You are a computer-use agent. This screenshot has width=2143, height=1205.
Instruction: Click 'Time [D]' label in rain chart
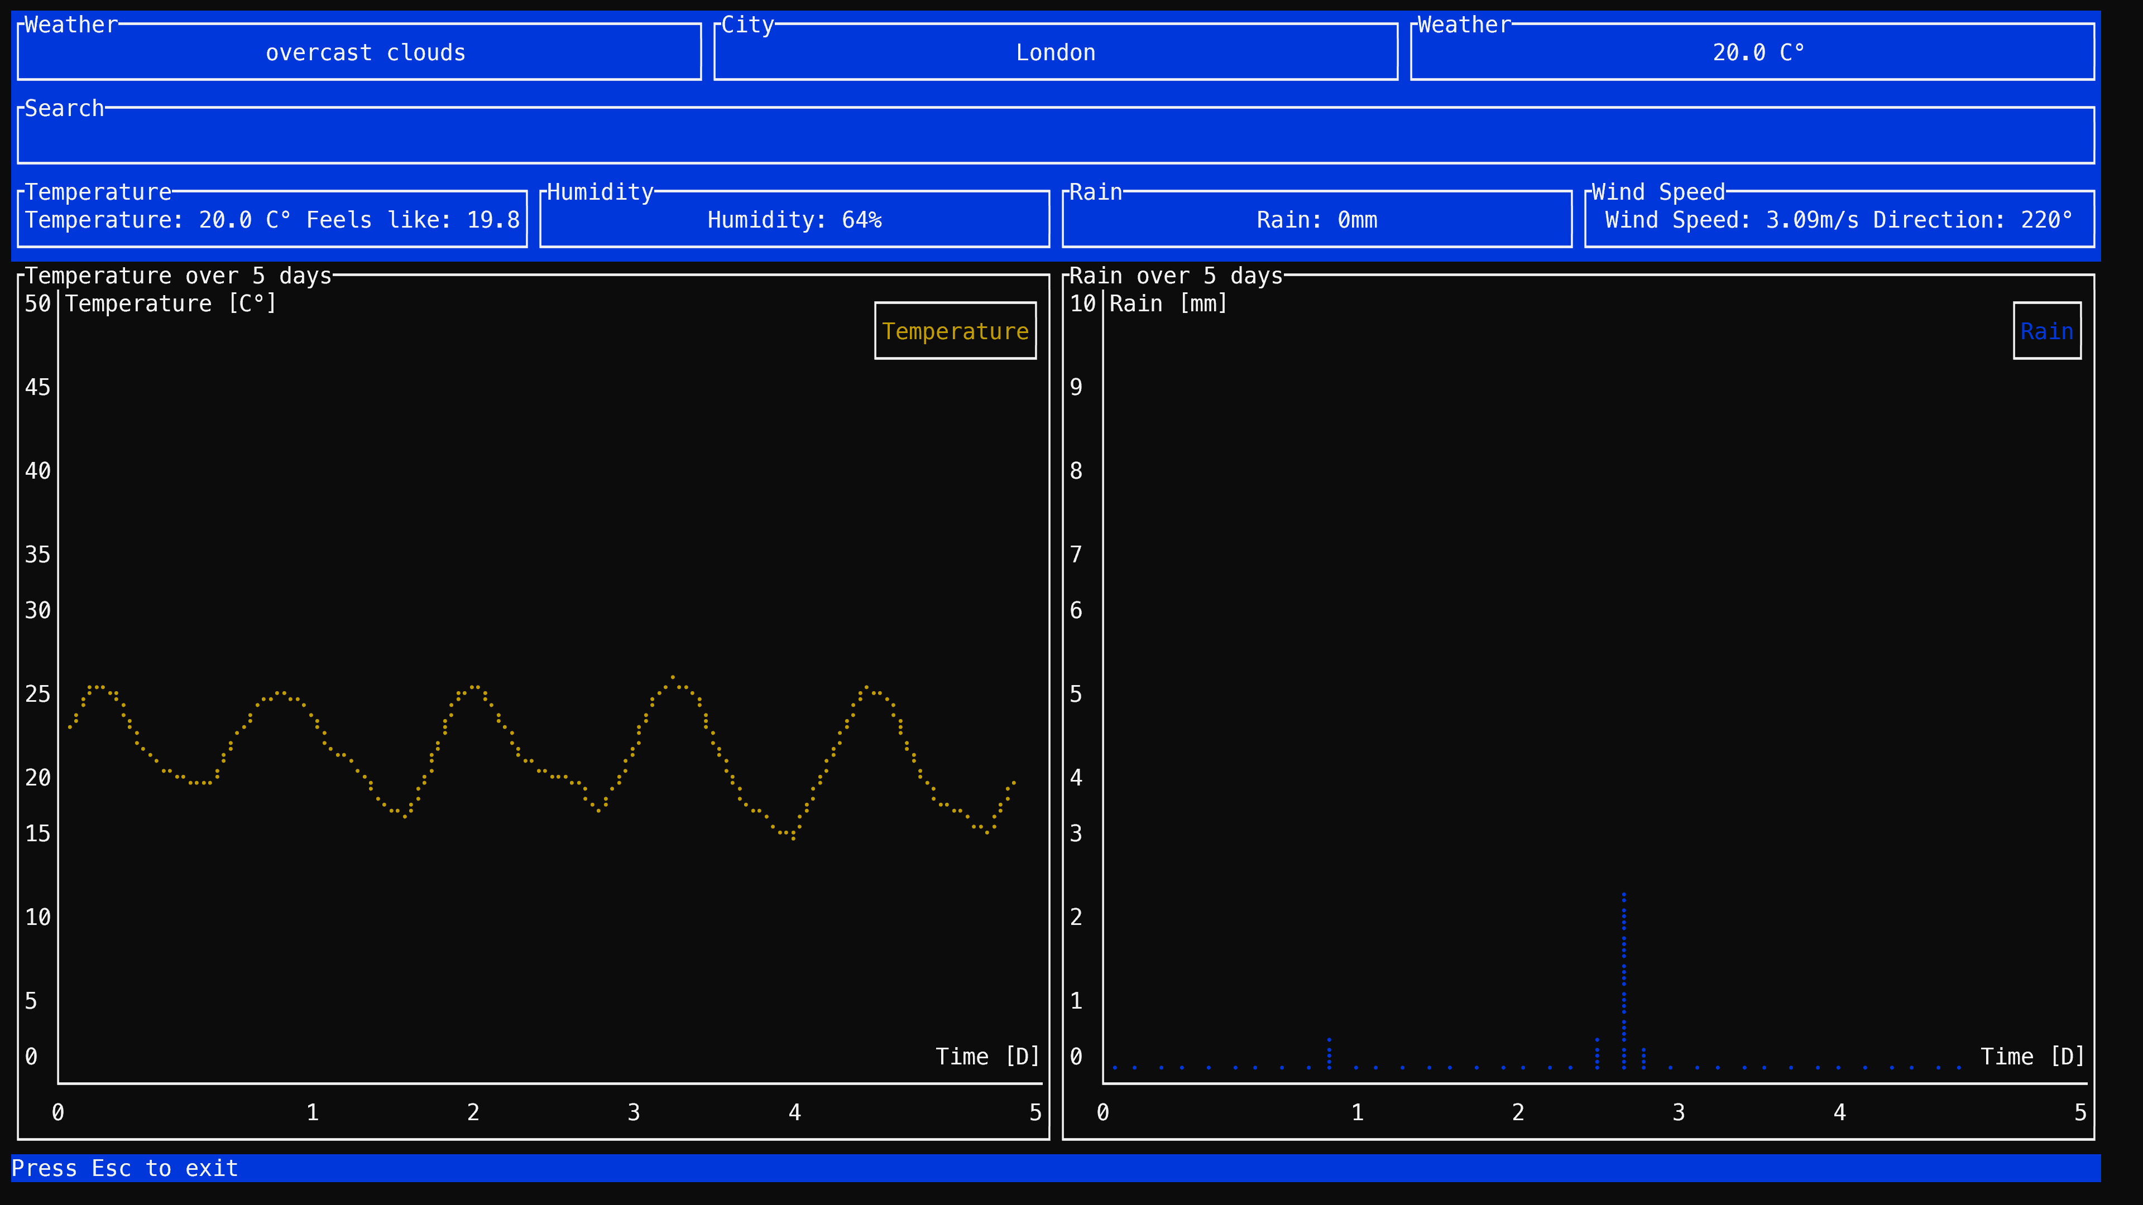click(x=2032, y=1057)
